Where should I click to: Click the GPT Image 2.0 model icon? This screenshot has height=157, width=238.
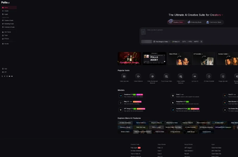121,110
